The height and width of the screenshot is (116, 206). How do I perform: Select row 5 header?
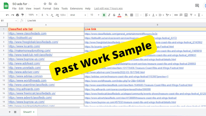coord(4,46)
